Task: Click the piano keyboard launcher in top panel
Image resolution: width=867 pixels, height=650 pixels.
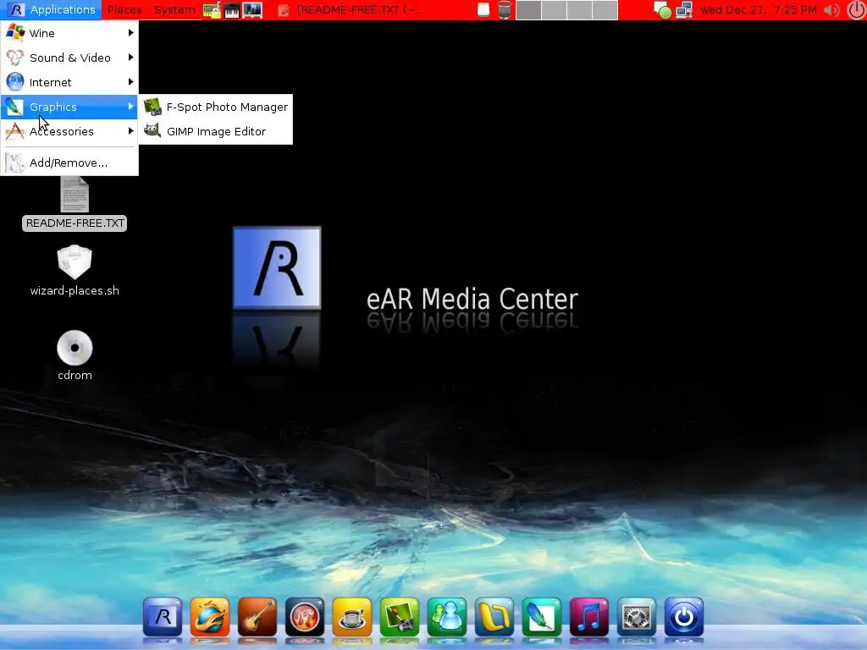Action: 232,9
